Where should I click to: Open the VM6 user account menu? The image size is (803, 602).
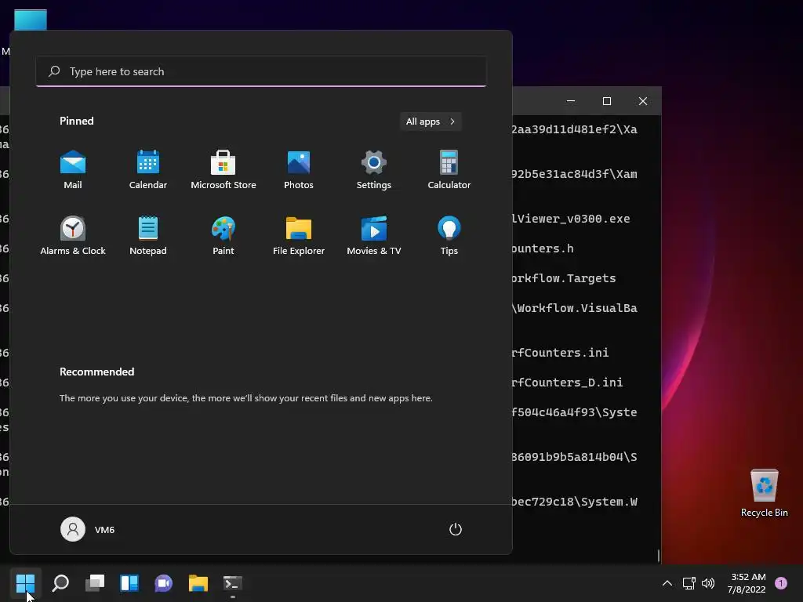(88, 529)
